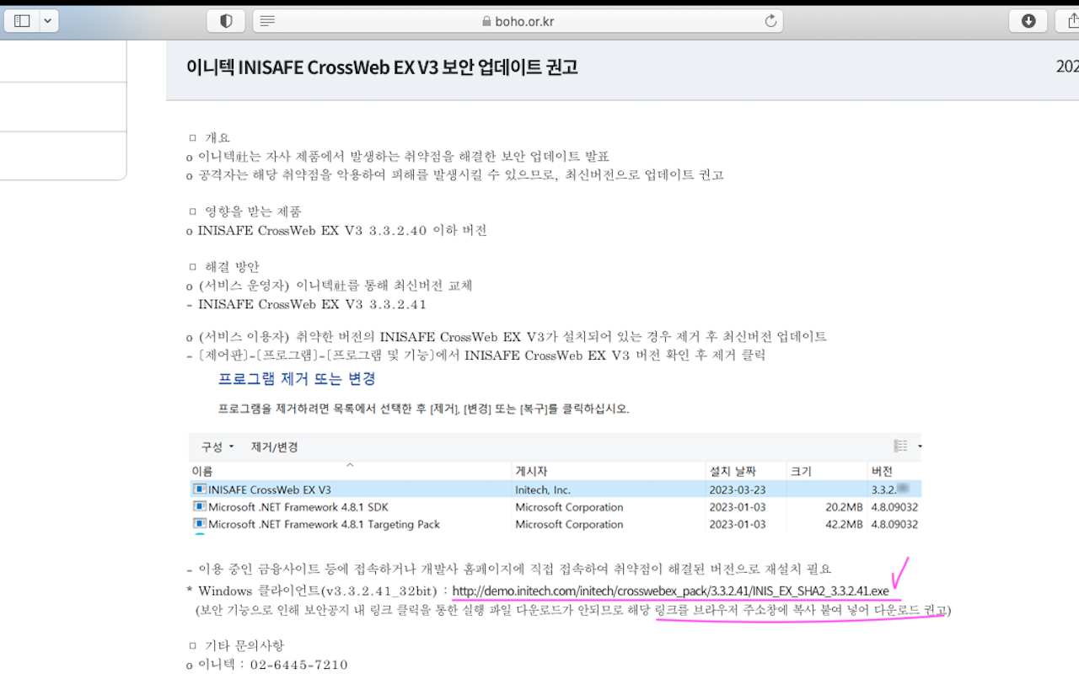This screenshot has width=1079, height=674.
Task: Open the lock icon beside boho.or.kr
Action: click(486, 22)
